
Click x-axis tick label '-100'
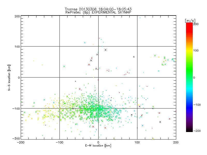click(x=60, y=142)
